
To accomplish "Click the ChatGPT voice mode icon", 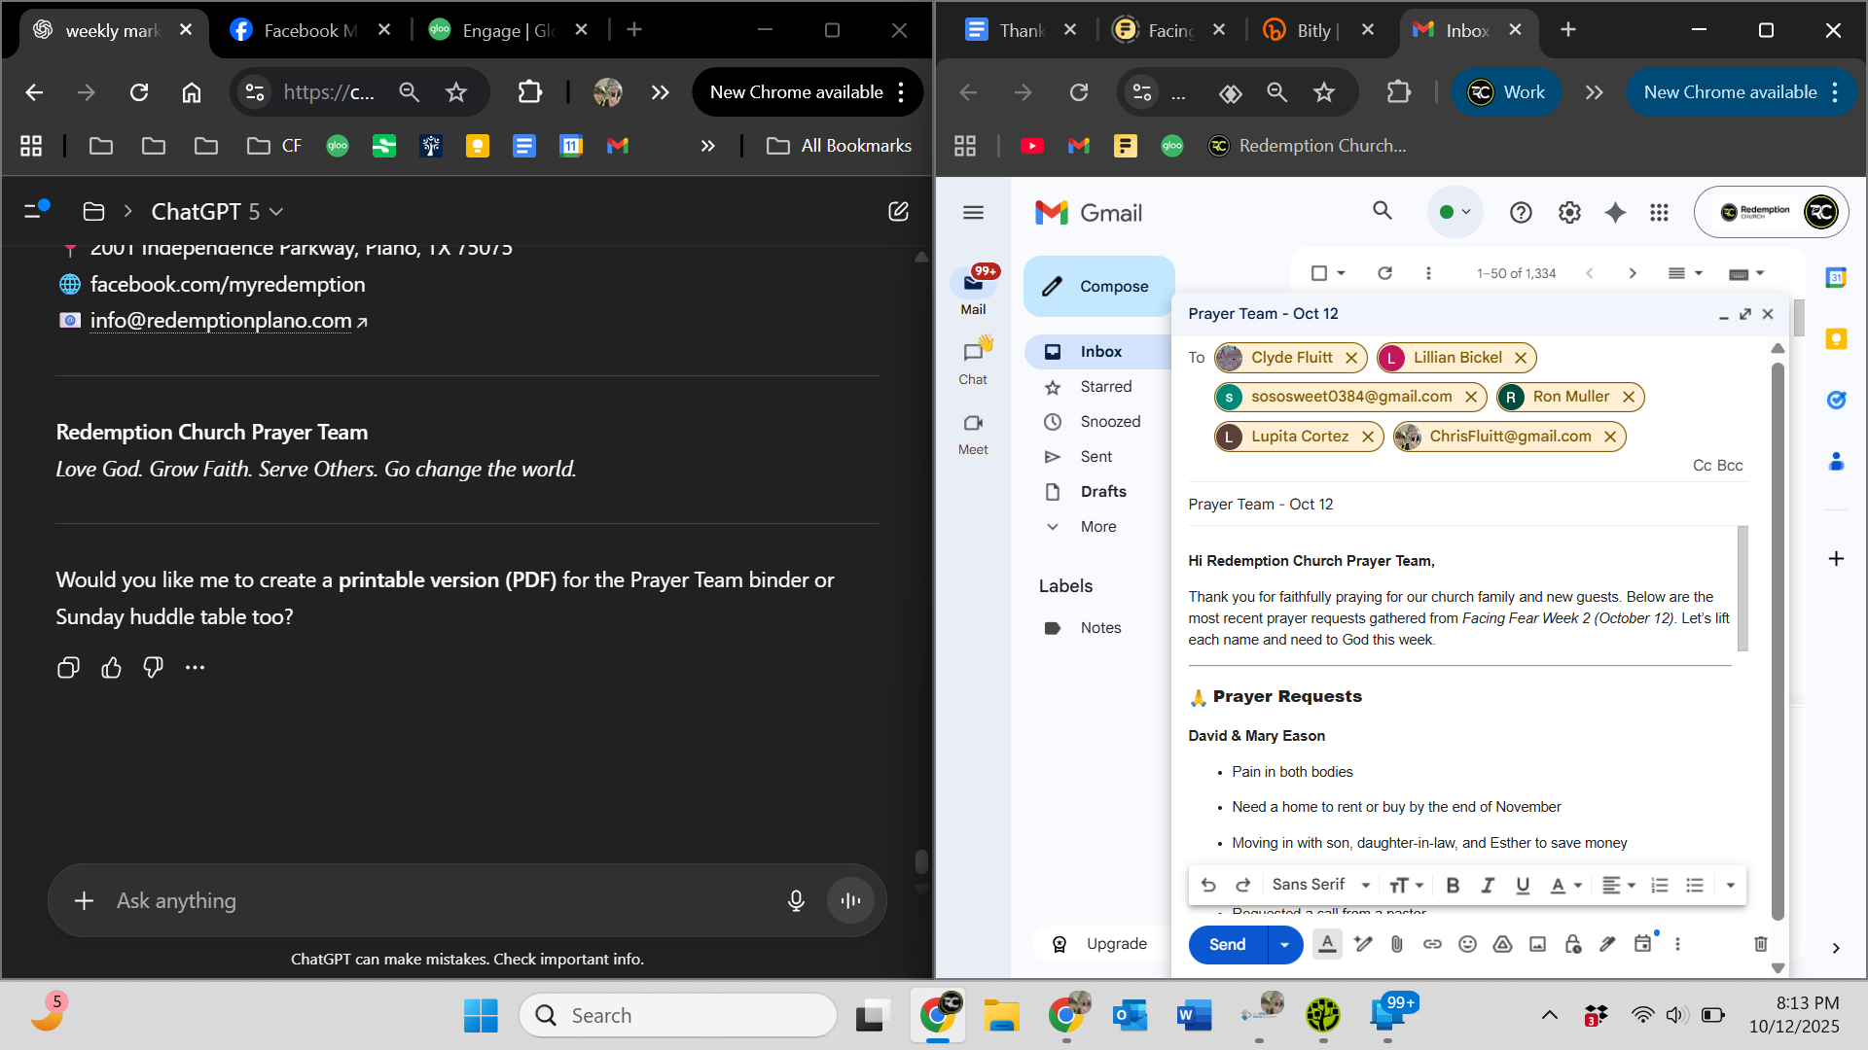I will (x=850, y=901).
